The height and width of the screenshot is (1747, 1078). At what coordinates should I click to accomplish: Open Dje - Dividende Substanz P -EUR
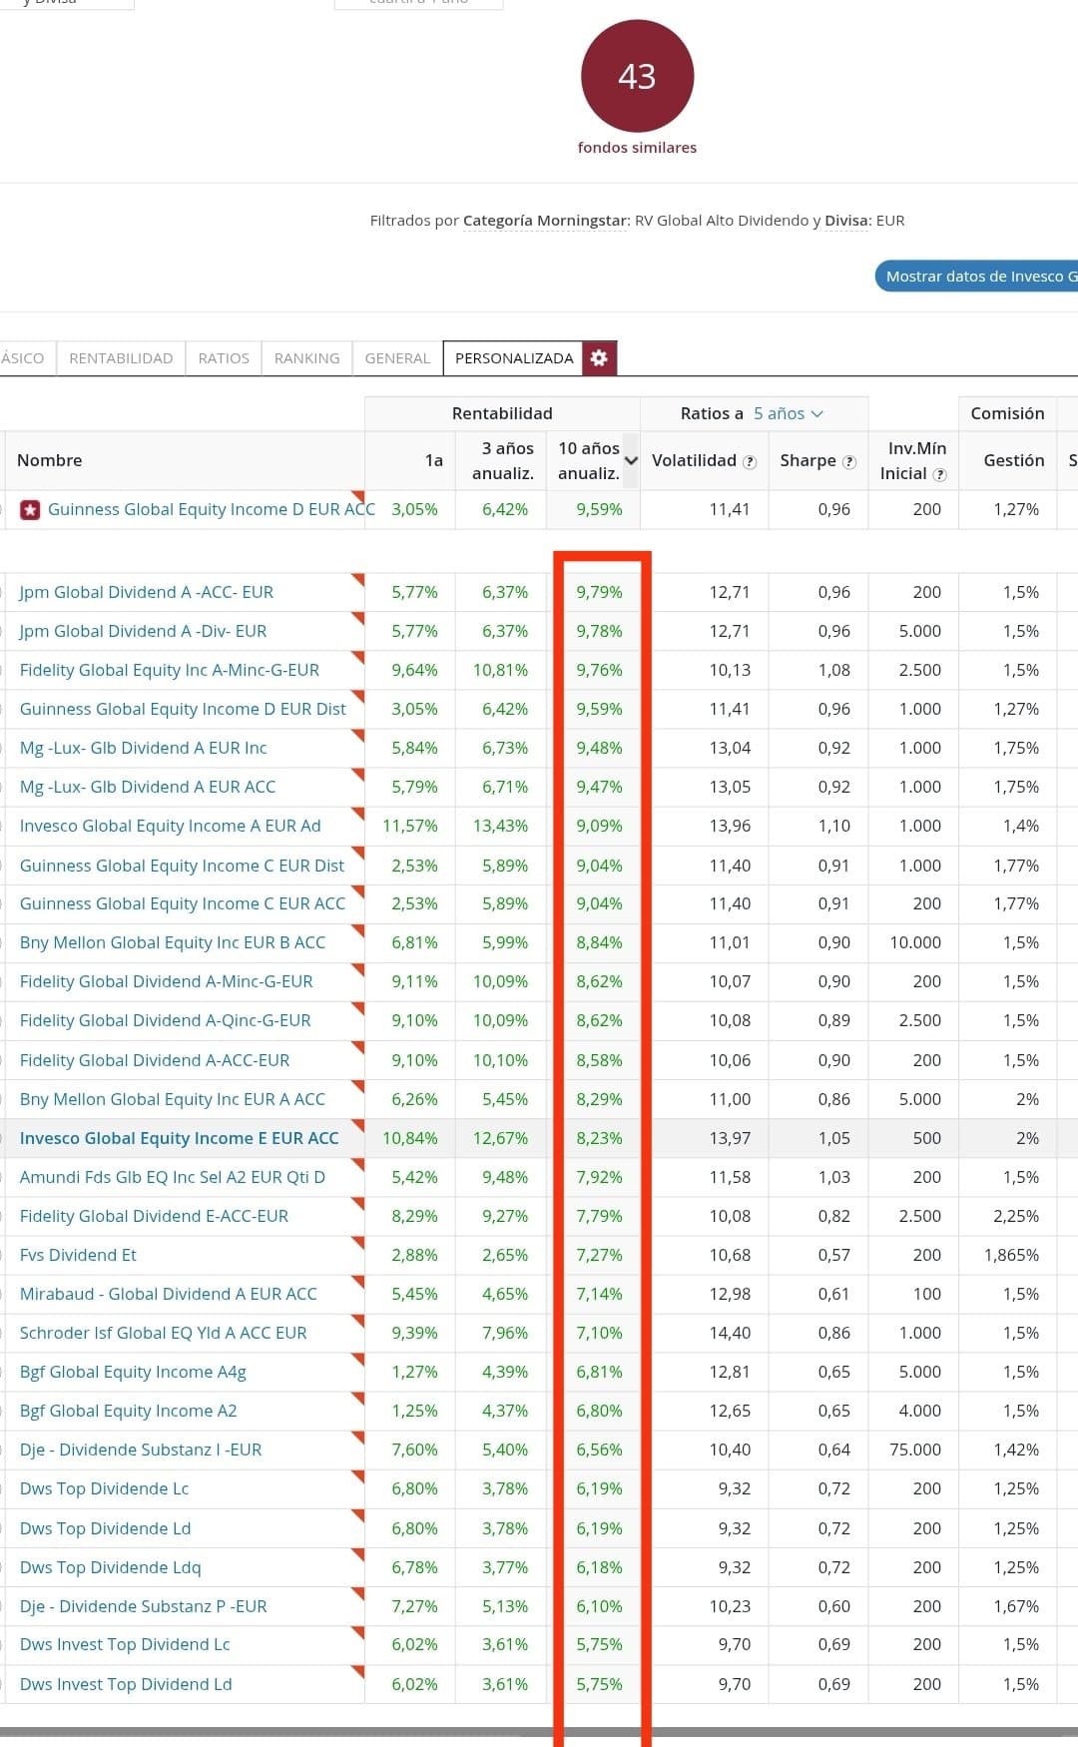pyautogui.click(x=144, y=1606)
